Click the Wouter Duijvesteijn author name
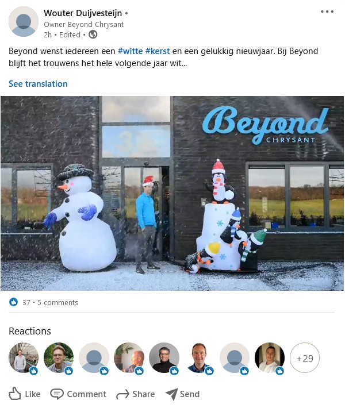The image size is (345, 408). click(83, 13)
